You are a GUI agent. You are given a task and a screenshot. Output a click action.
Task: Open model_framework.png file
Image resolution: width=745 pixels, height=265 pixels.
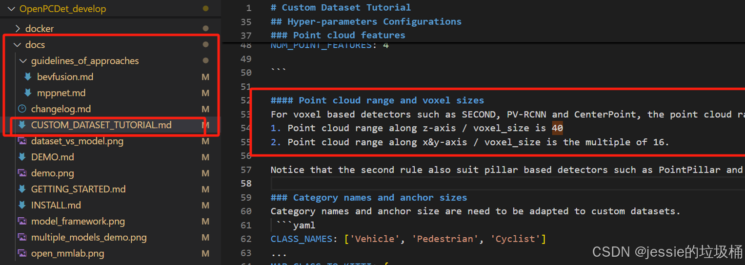[78, 222]
